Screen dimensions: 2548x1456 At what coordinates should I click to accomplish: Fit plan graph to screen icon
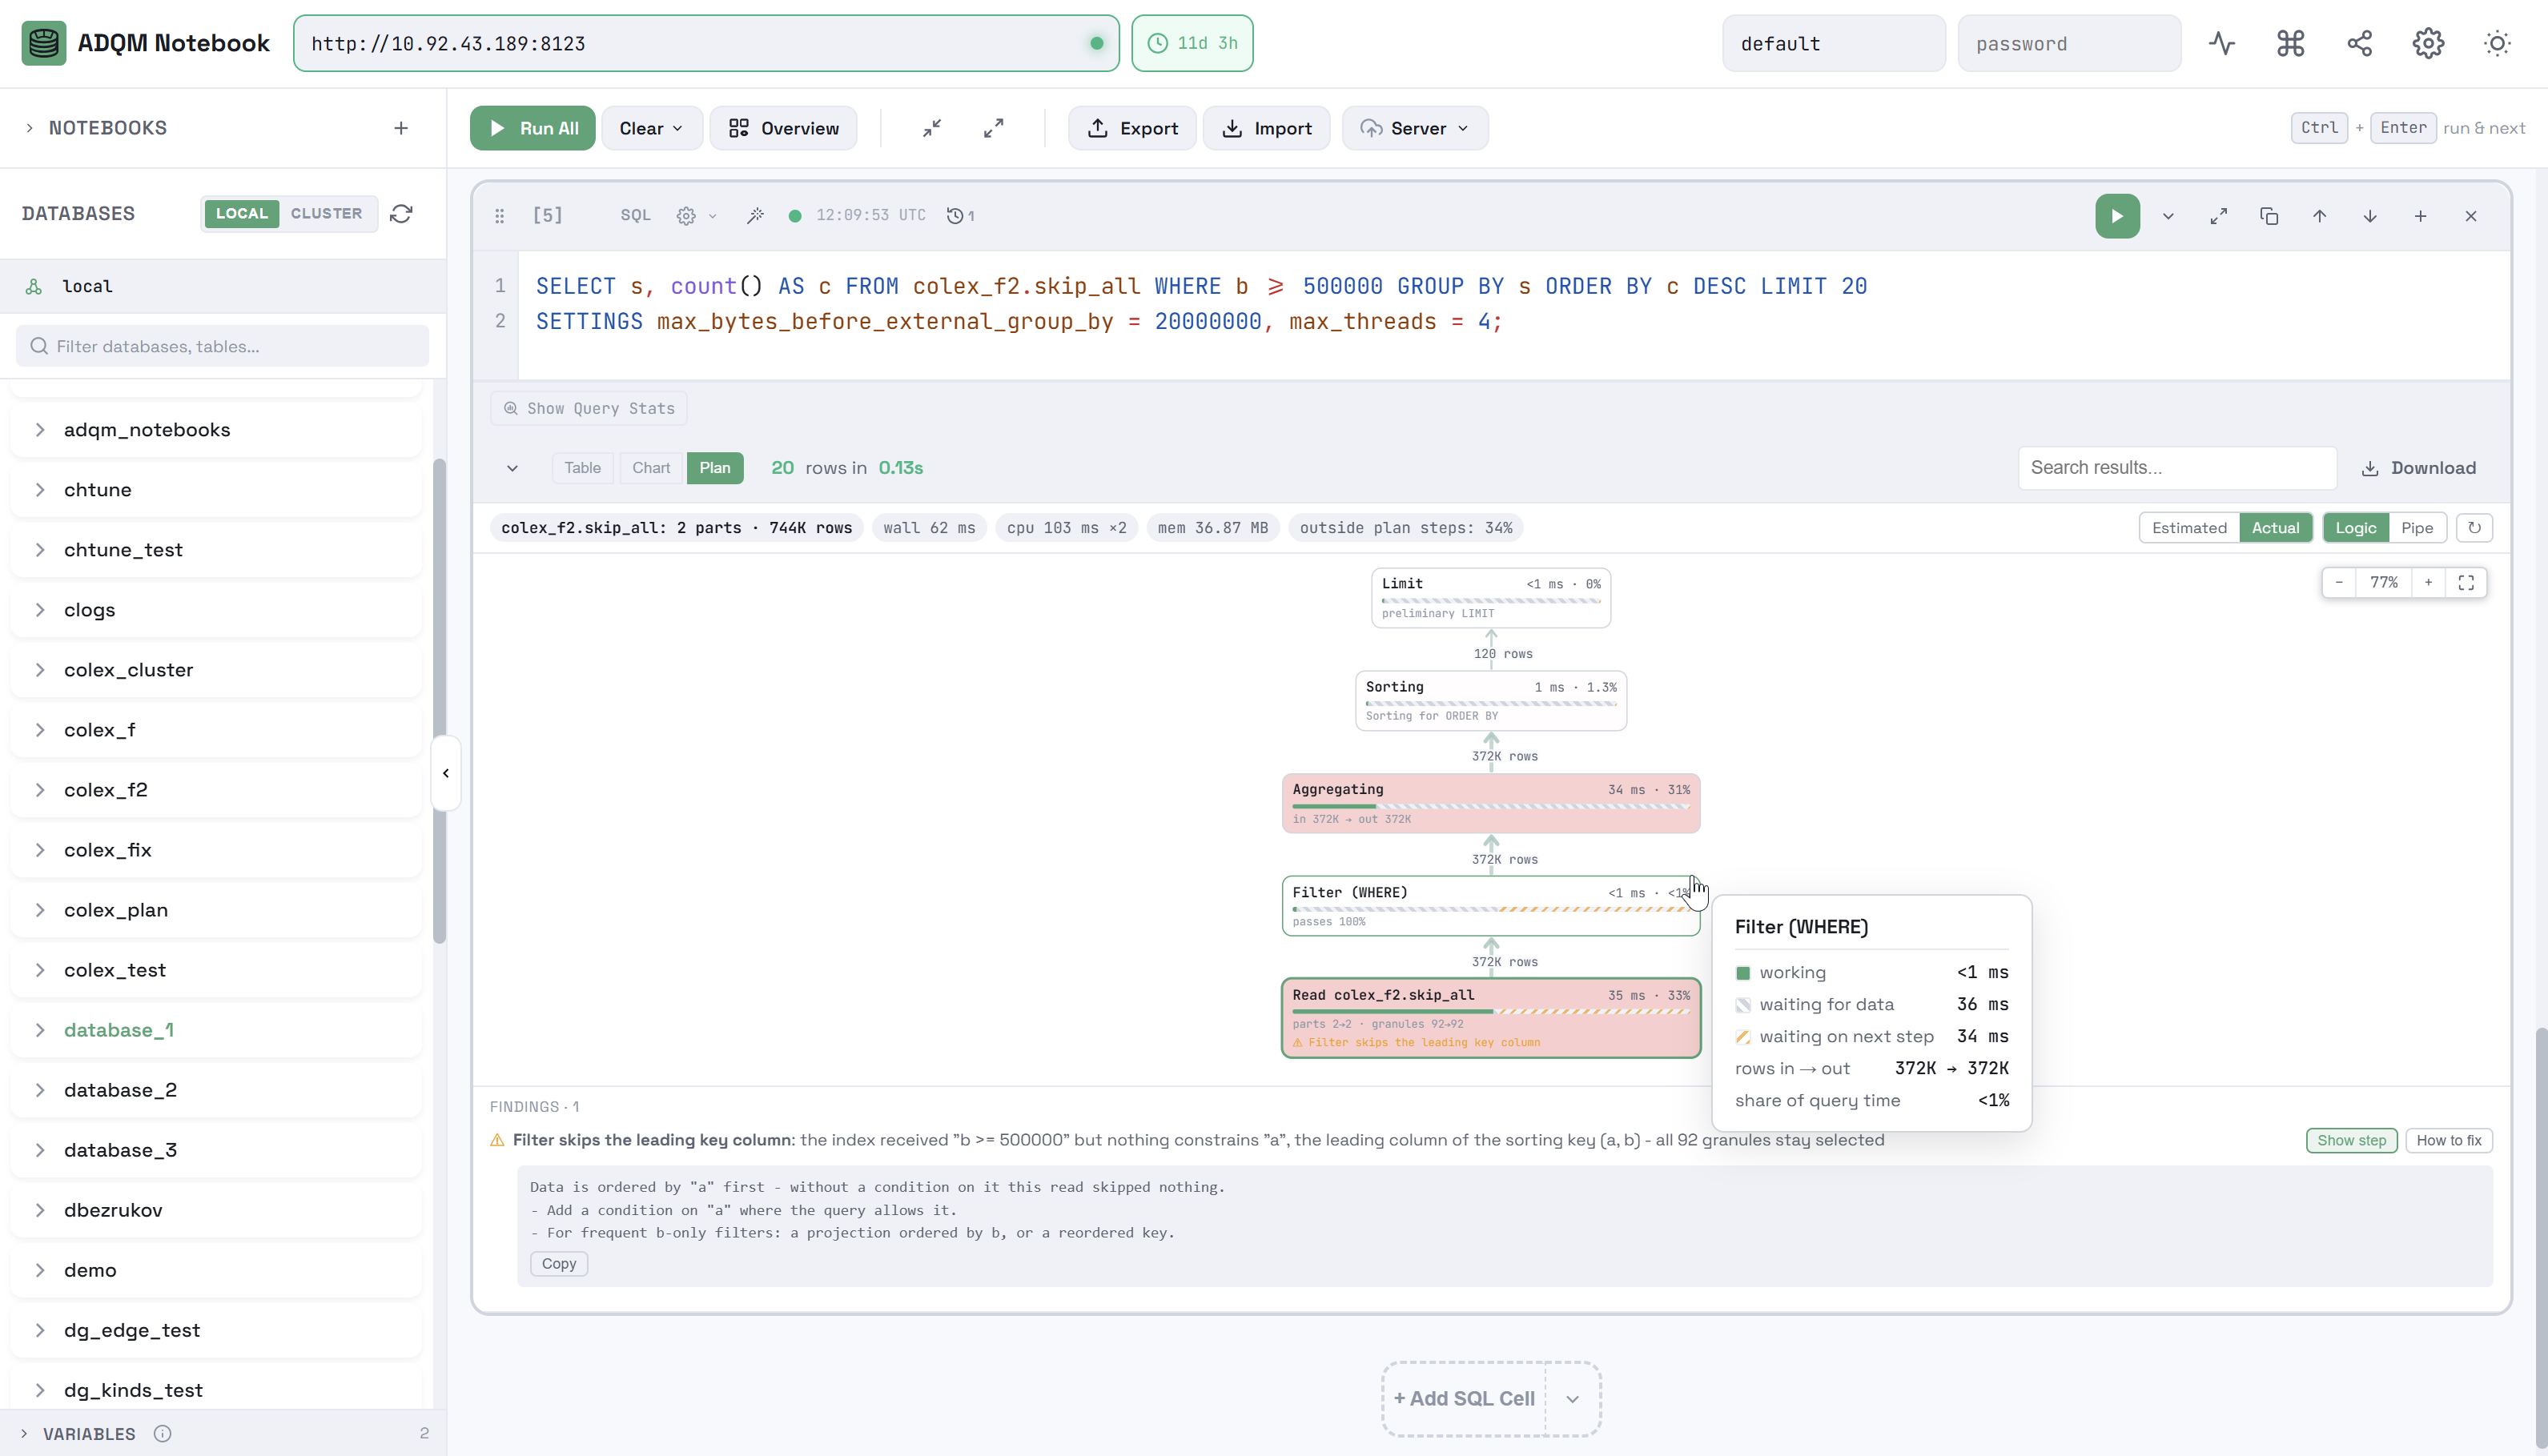click(2466, 583)
